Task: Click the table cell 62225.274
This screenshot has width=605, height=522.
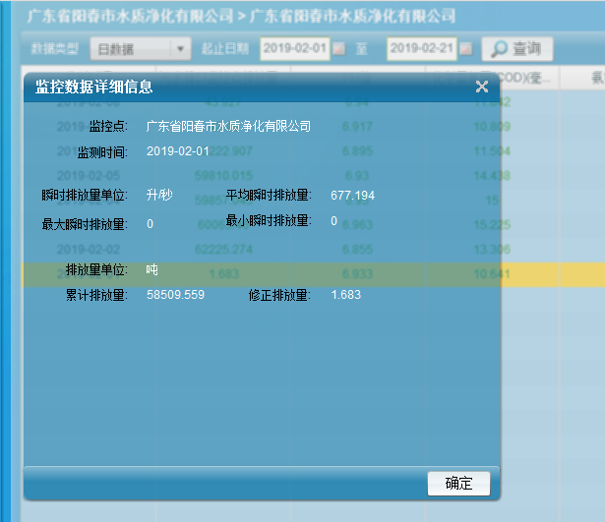Action: (x=223, y=250)
